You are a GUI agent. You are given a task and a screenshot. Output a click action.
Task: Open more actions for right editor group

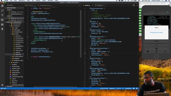tap(137, 5)
